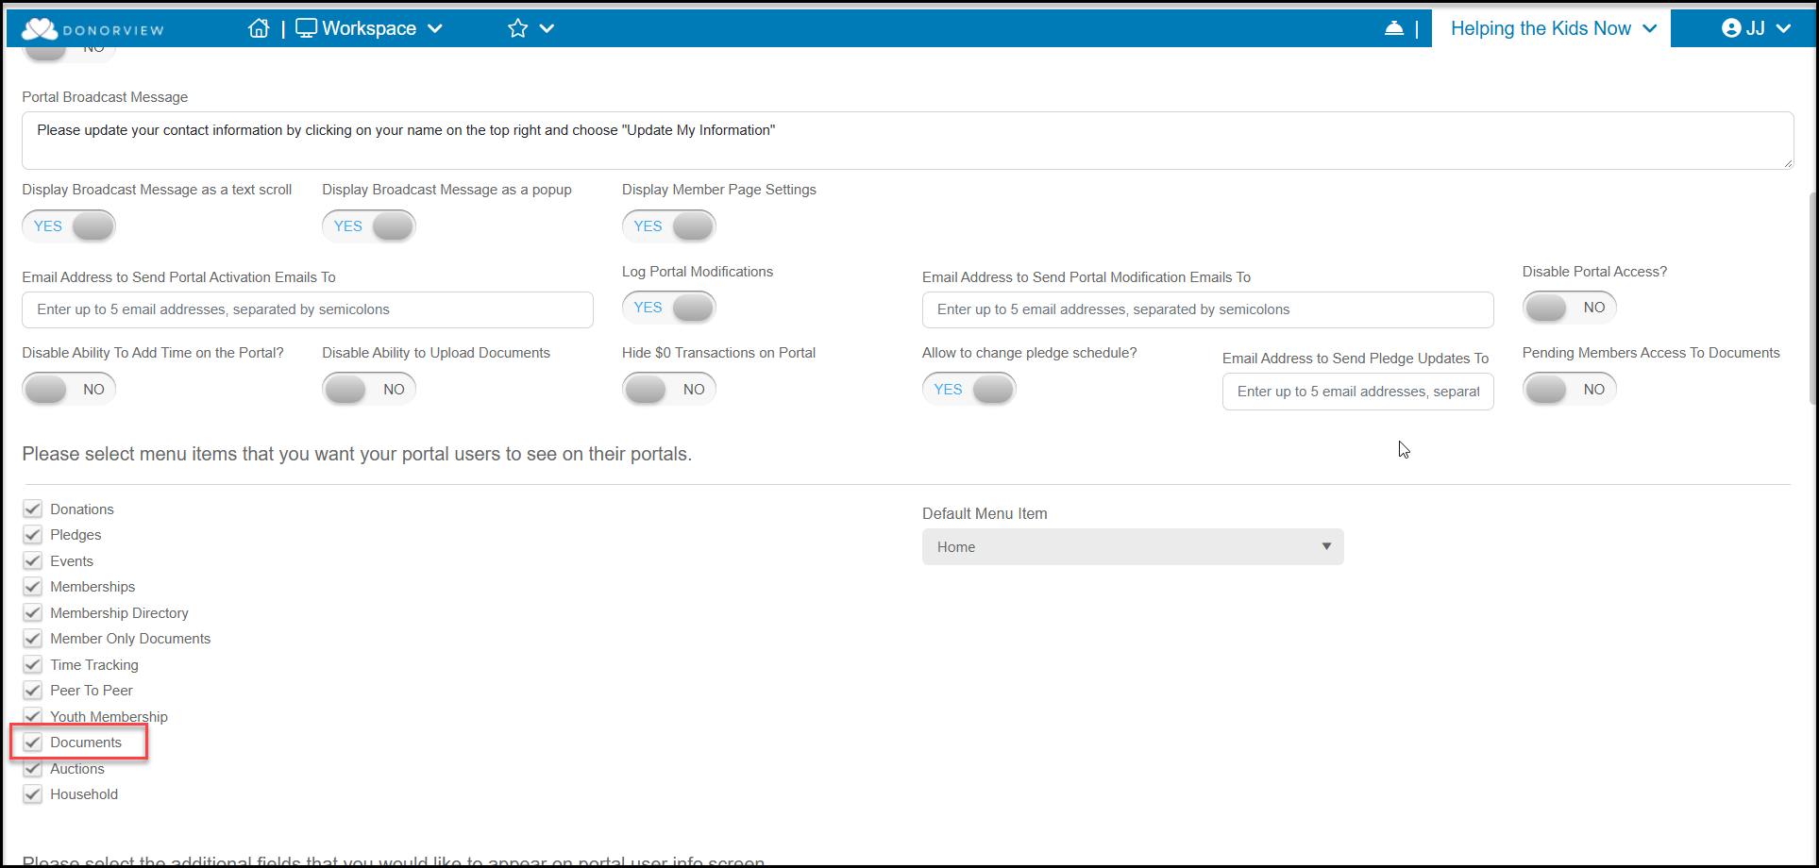Uncheck the Documents checkbox
The height and width of the screenshot is (868, 1819).
pyautogui.click(x=33, y=743)
